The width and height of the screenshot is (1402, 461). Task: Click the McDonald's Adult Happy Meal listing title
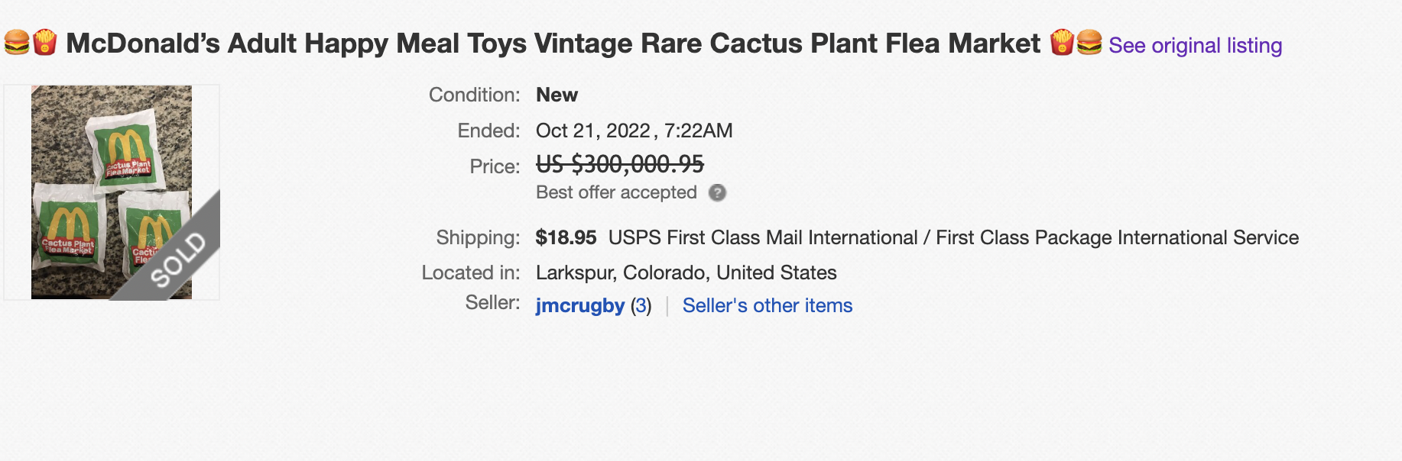click(x=553, y=44)
